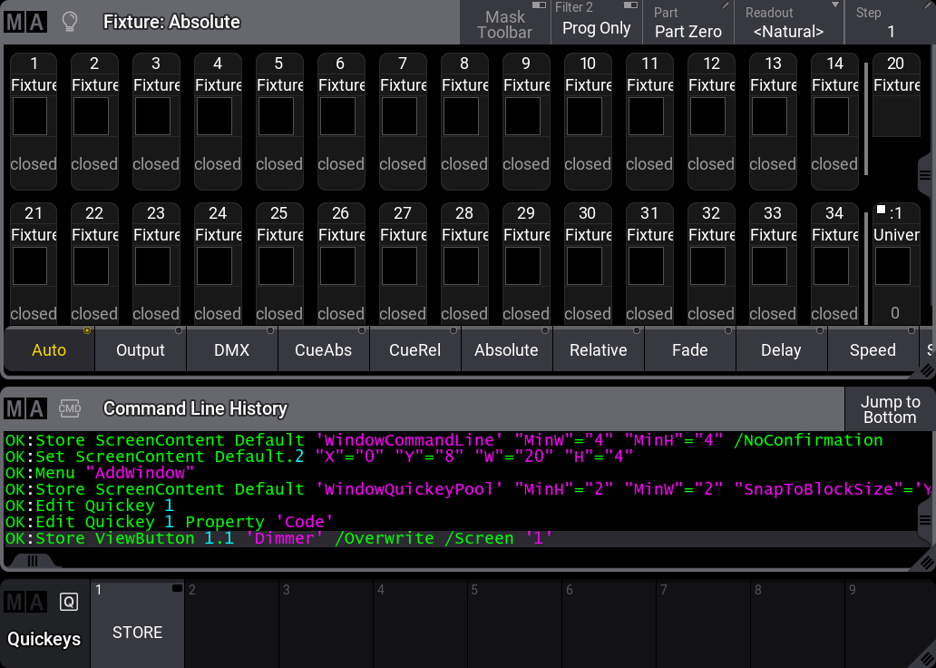The image size is (936, 668).
Task: Click resize corner handle of Fixture window
Action: [x=926, y=370]
